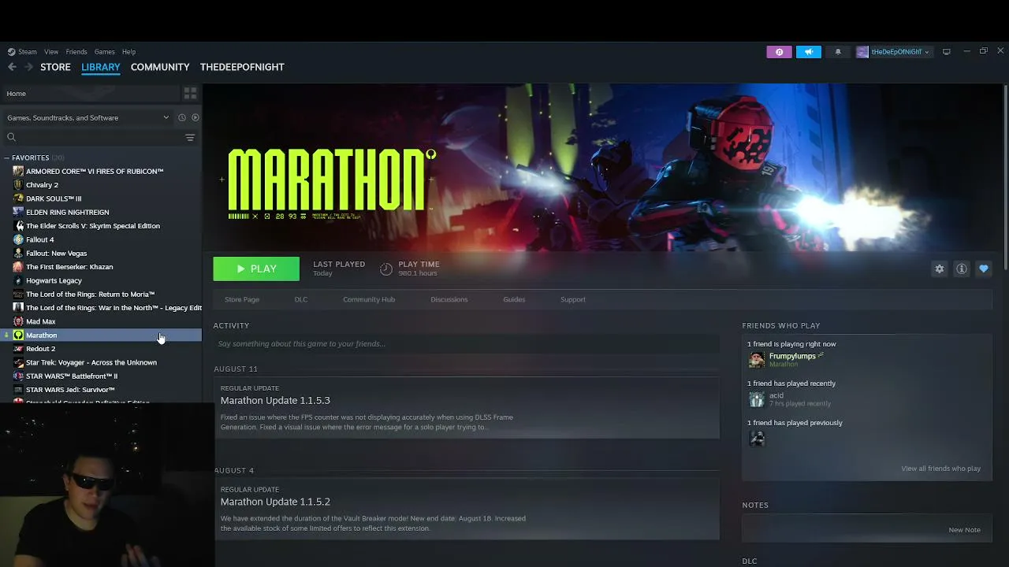The image size is (1009, 567).
Task: Open Marathon Store Page link
Action: click(x=242, y=299)
